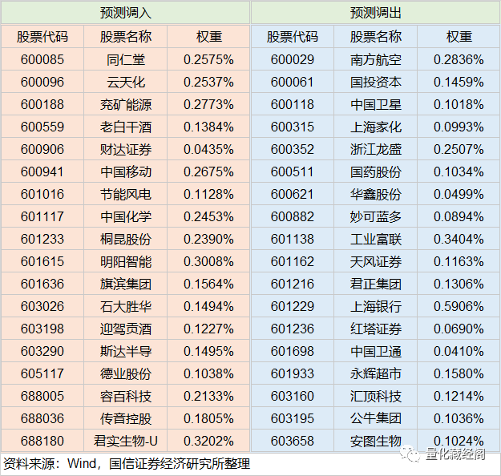501x476 pixels.
Task: Click stock name 斯达半导
Action: click(x=126, y=352)
